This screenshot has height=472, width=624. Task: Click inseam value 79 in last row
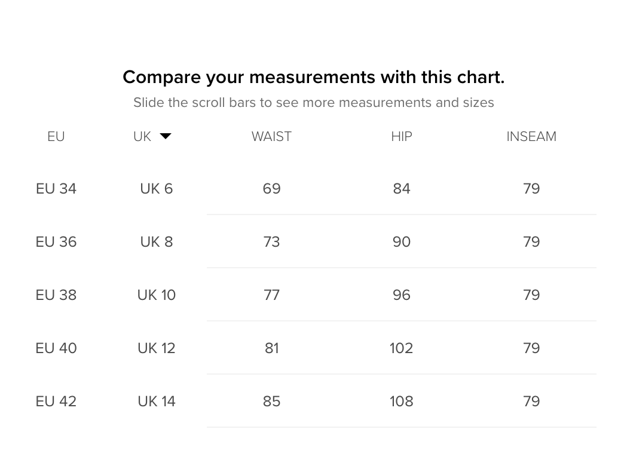[531, 401]
